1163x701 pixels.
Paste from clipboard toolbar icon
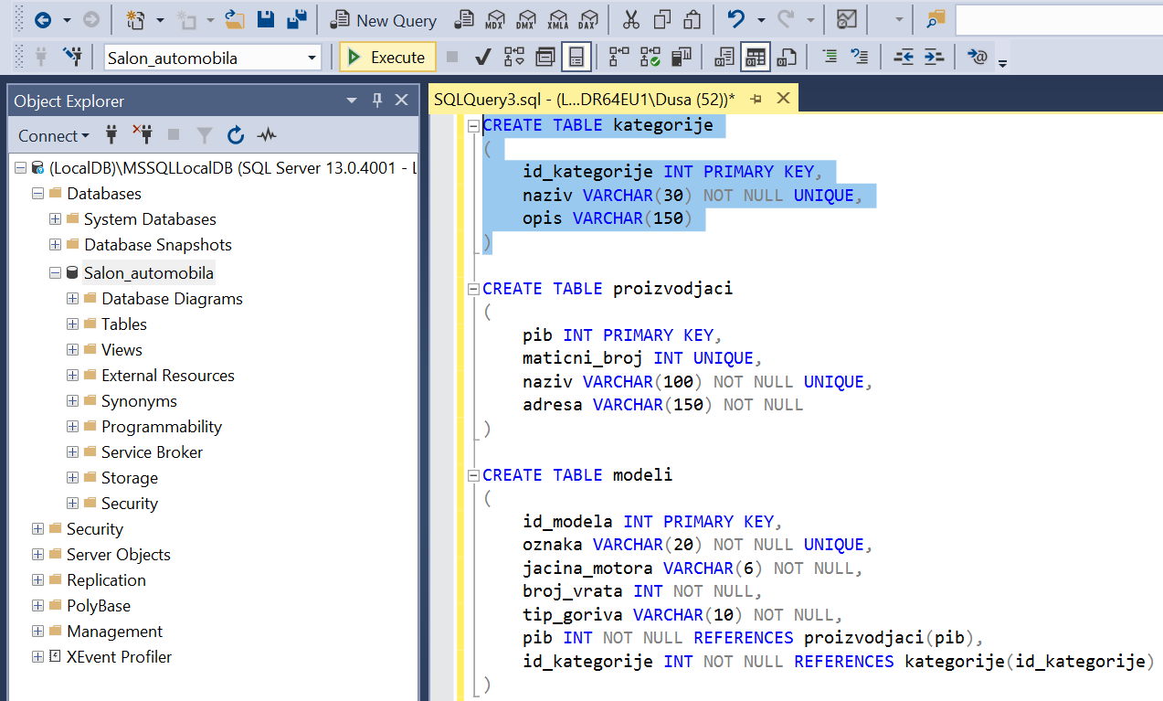(x=693, y=19)
